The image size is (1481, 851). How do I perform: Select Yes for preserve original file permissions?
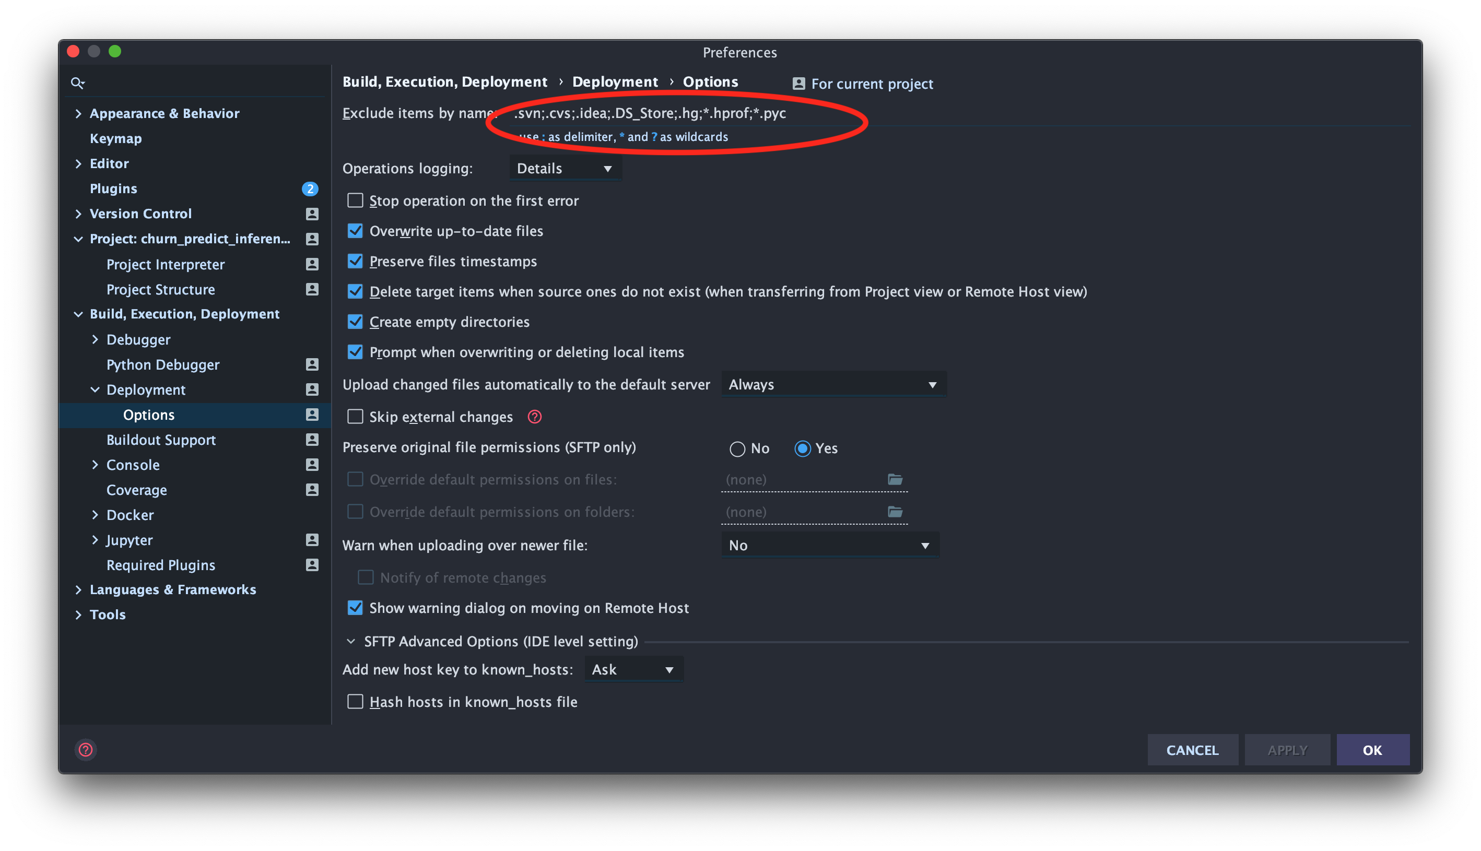coord(804,447)
